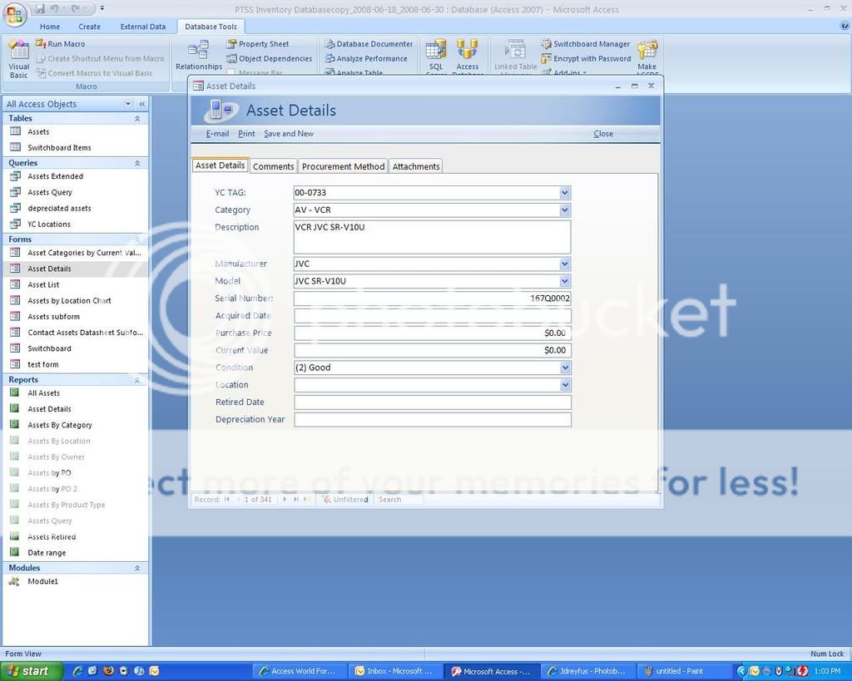
Task: Click the Purchase Price field
Action: click(x=432, y=333)
